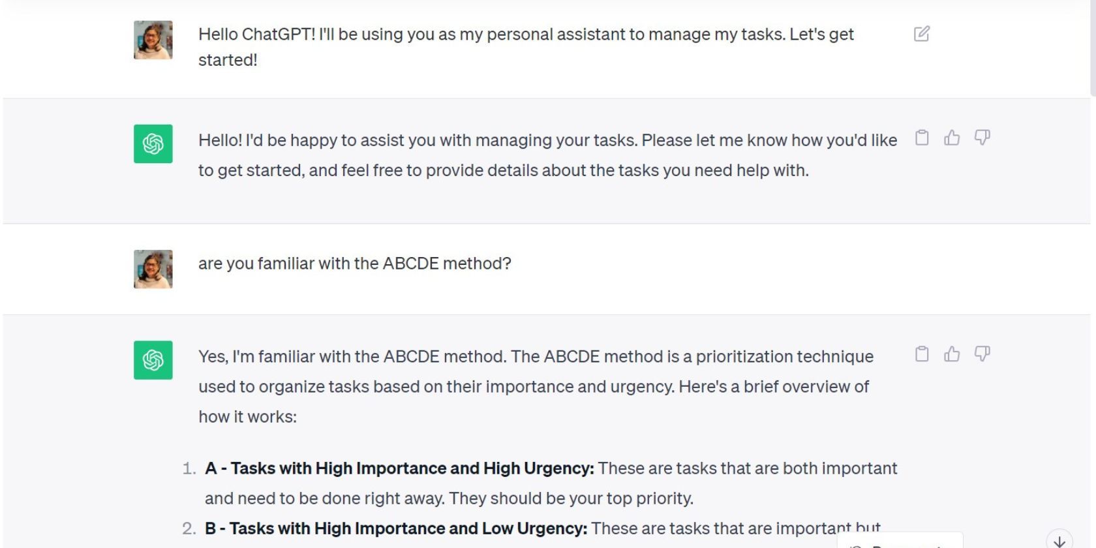1096x548 pixels.
Task: Dislike the ABCDE method explanation response
Action: coord(982,354)
